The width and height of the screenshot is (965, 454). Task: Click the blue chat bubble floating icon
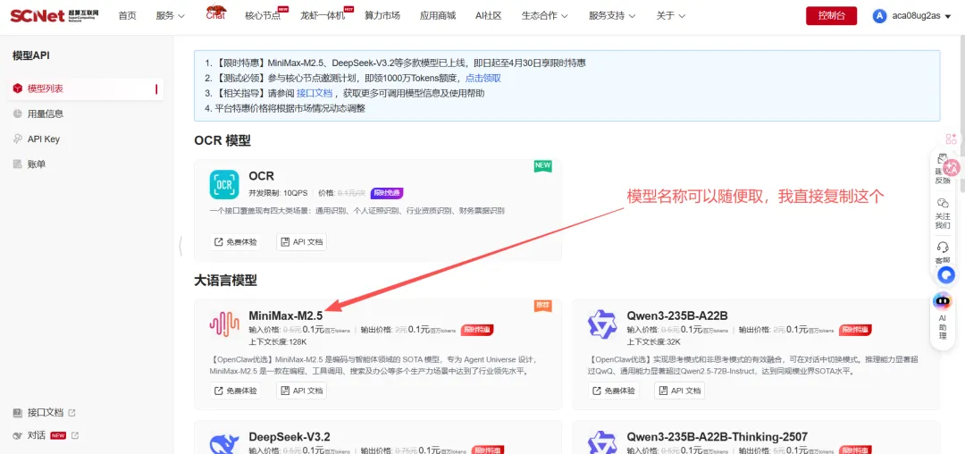click(945, 275)
